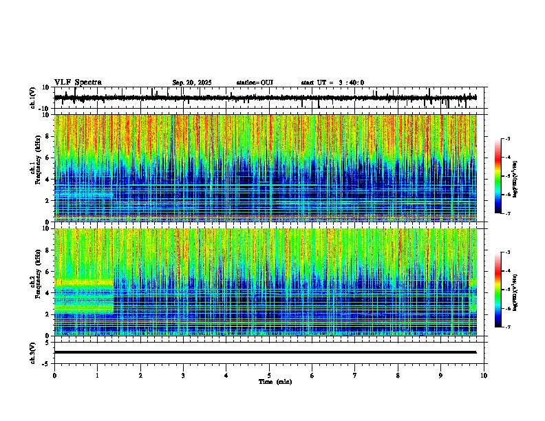Image resolution: width=545 pixels, height=421 pixels.
Task: Click the ch.2 "Frequency (kHz)" axis label
Action: (x=40, y=274)
